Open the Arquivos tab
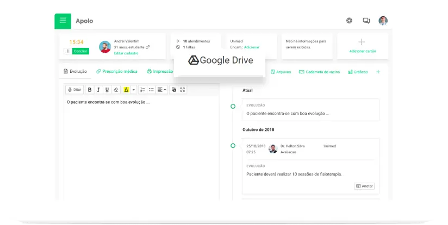 pos(281,72)
